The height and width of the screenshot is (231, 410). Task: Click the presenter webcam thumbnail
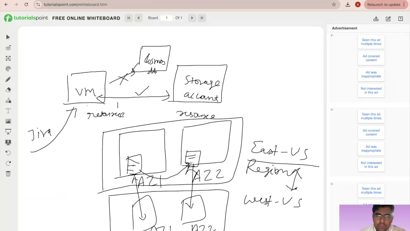point(374,218)
